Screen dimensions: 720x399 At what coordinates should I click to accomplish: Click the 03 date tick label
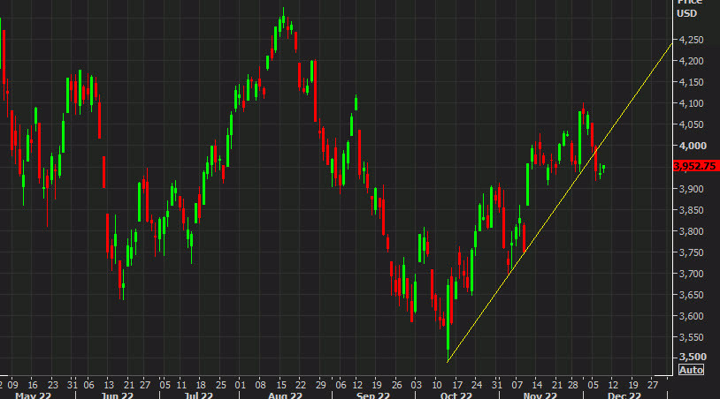tap(416, 385)
